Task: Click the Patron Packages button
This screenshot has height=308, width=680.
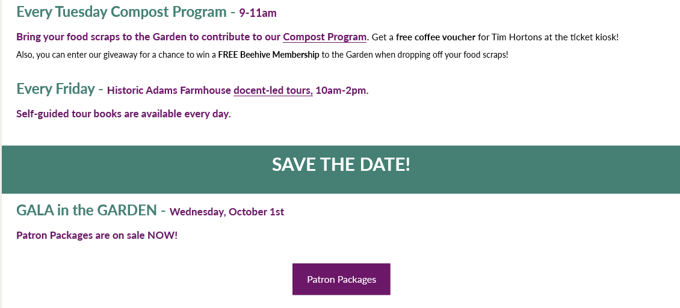Action: coord(341,279)
